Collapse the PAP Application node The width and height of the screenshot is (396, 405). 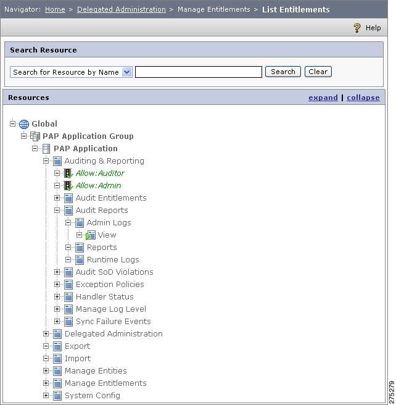35,148
